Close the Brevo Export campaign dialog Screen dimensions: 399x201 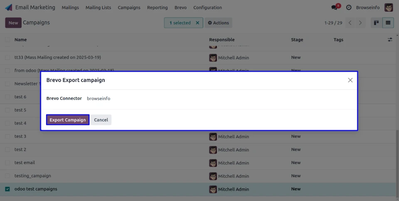tap(350, 80)
